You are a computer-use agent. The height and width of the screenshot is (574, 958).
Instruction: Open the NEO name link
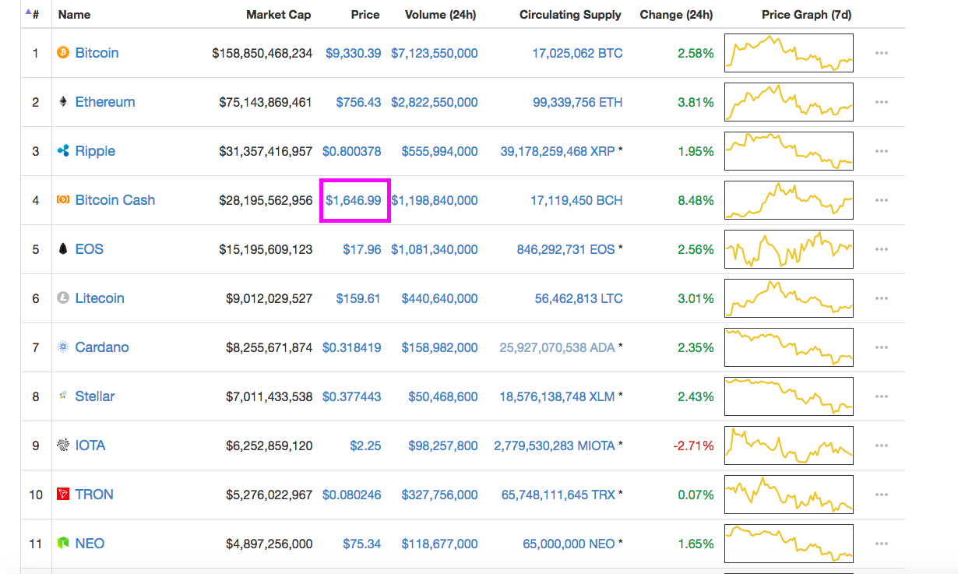click(x=90, y=544)
